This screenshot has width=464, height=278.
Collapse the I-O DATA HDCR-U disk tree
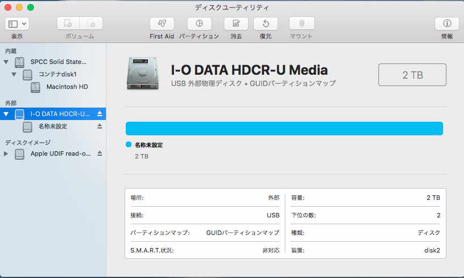[6, 114]
